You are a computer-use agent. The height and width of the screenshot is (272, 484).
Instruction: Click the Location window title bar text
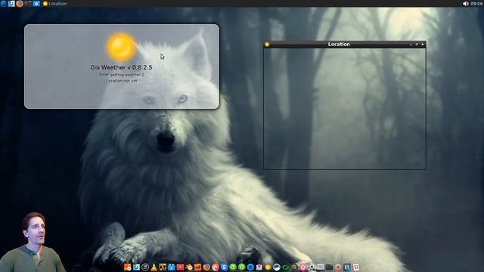339,44
